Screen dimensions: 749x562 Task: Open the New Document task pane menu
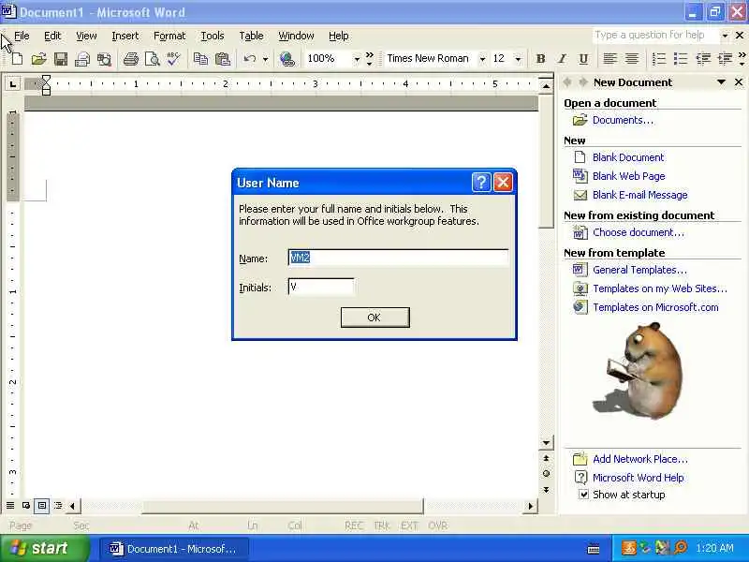coord(721,82)
